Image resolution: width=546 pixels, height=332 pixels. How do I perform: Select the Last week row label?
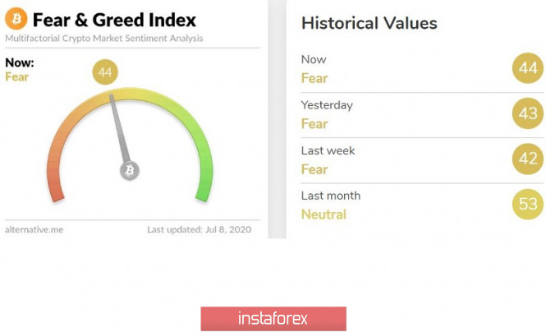click(328, 150)
